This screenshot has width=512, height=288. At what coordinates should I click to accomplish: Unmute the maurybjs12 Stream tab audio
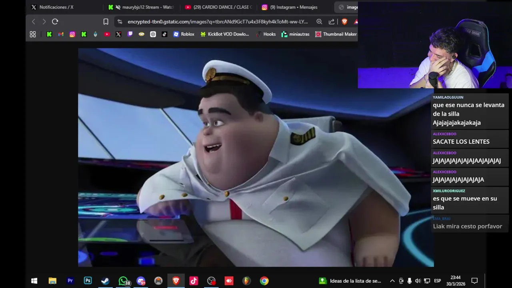(x=118, y=7)
